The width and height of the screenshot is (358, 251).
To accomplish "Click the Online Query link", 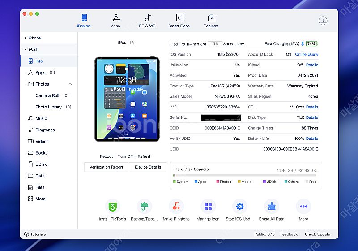I will pos(307,54).
